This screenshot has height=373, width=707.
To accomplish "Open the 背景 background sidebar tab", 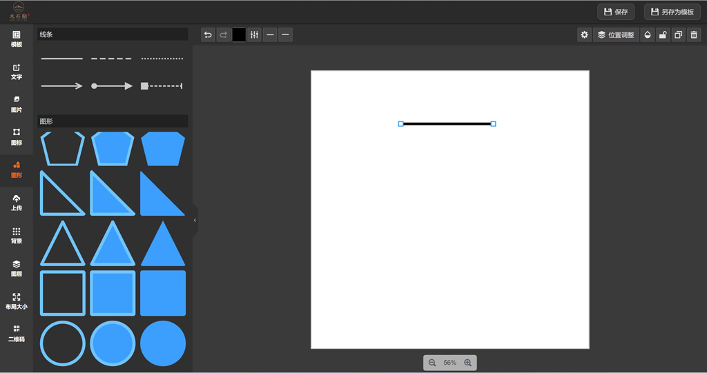I will coord(17,236).
